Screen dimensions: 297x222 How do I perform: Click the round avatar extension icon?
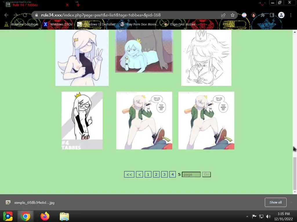[253, 15]
